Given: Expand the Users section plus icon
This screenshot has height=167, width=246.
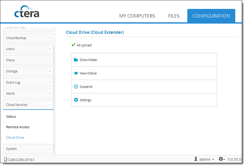Looking at the screenshot, I should (50, 49).
